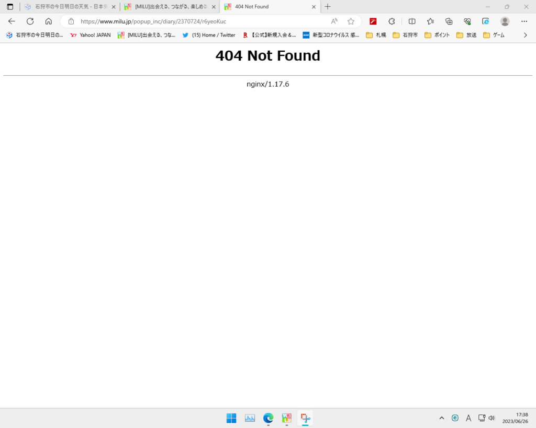The width and height of the screenshot is (536, 428).
Task: Add this page to favorites with star
Action: pyautogui.click(x=351, y=21)
